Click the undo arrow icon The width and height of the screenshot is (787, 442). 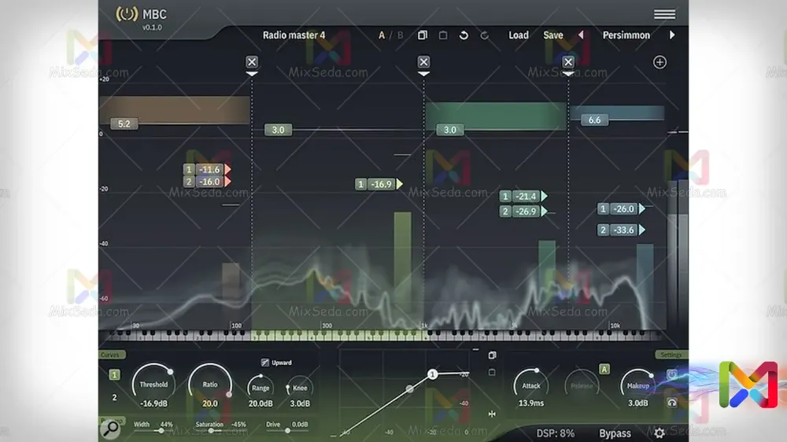(464, 35)
